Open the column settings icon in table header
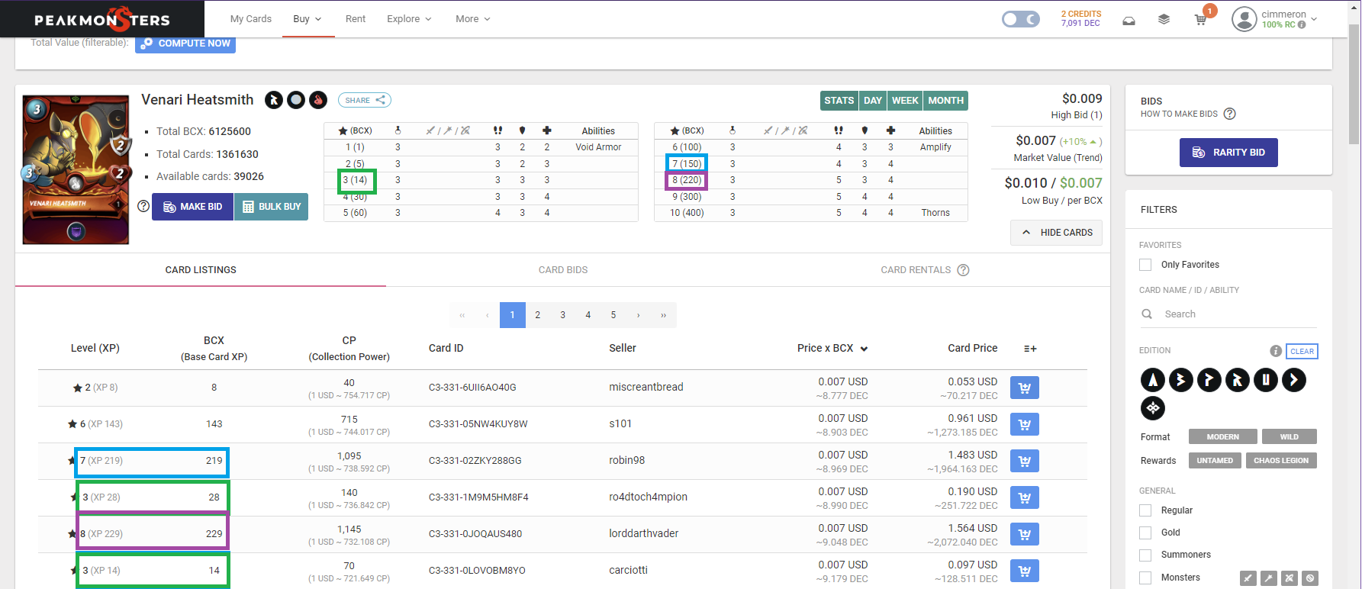1362x589 pixels. [x=1030, y=349]
